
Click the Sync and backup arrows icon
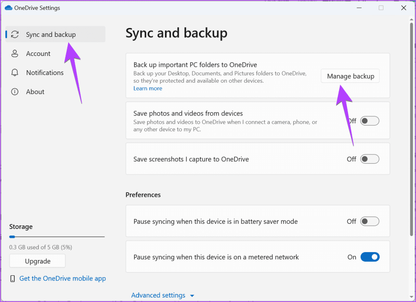click(x=15, y=34)
